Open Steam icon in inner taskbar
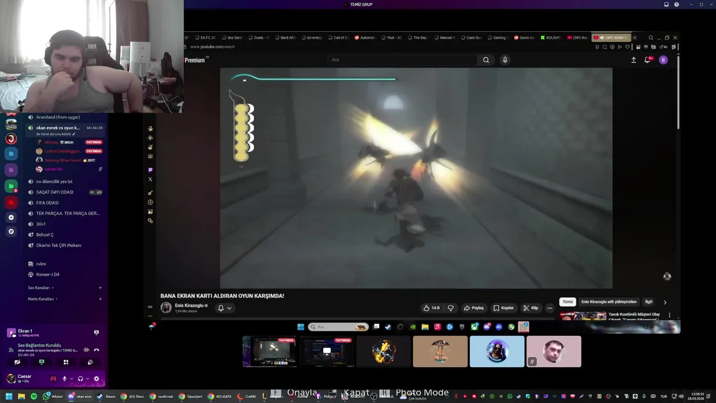This screenshot has width=716, height=403. (x=388, y=327)
